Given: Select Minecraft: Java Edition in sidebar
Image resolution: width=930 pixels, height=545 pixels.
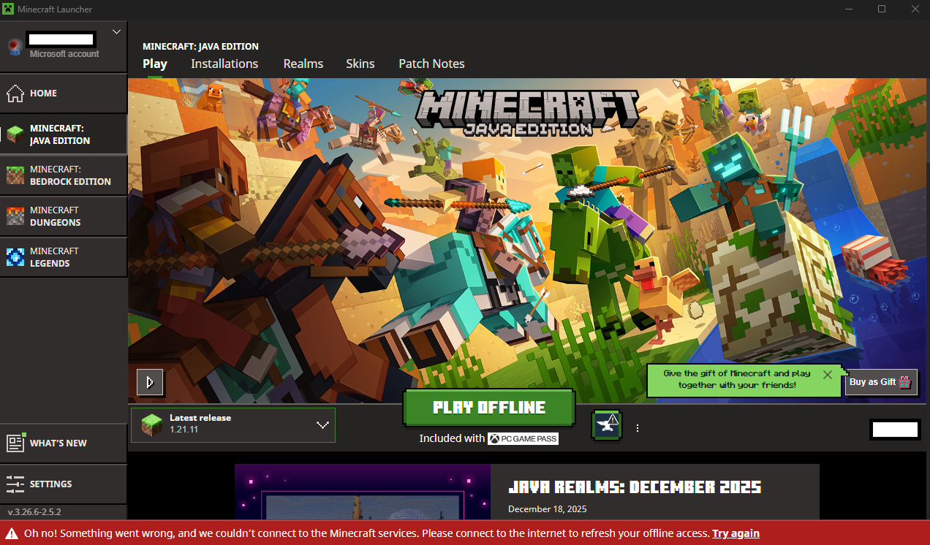Looking at the screenshot, I should coord(64,134).
